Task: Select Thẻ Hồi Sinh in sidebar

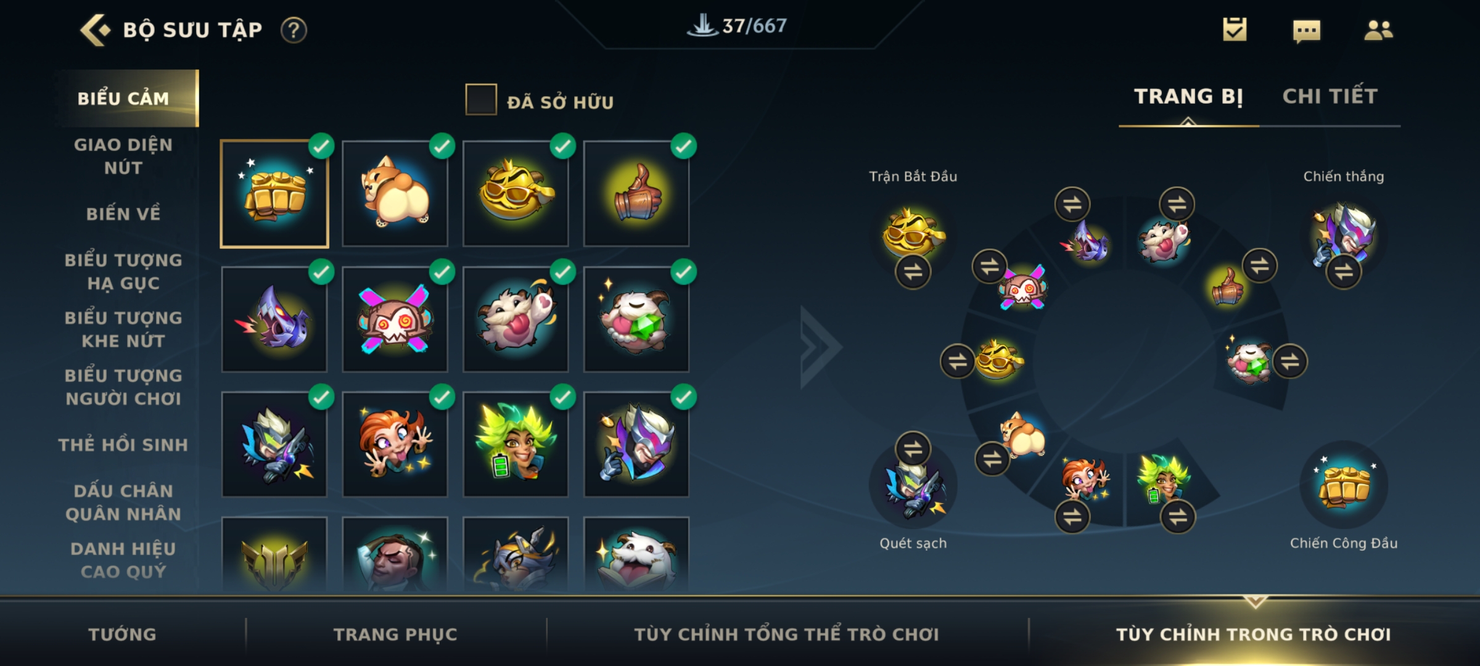Action: 123,445
